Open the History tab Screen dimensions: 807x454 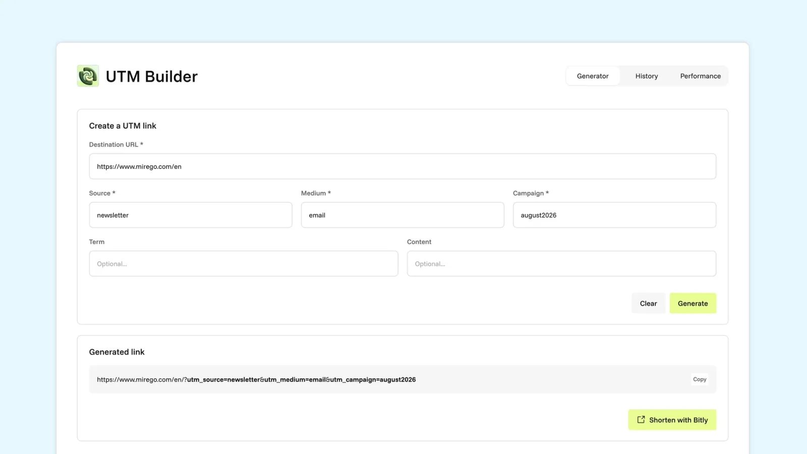(x=647, y=76)
